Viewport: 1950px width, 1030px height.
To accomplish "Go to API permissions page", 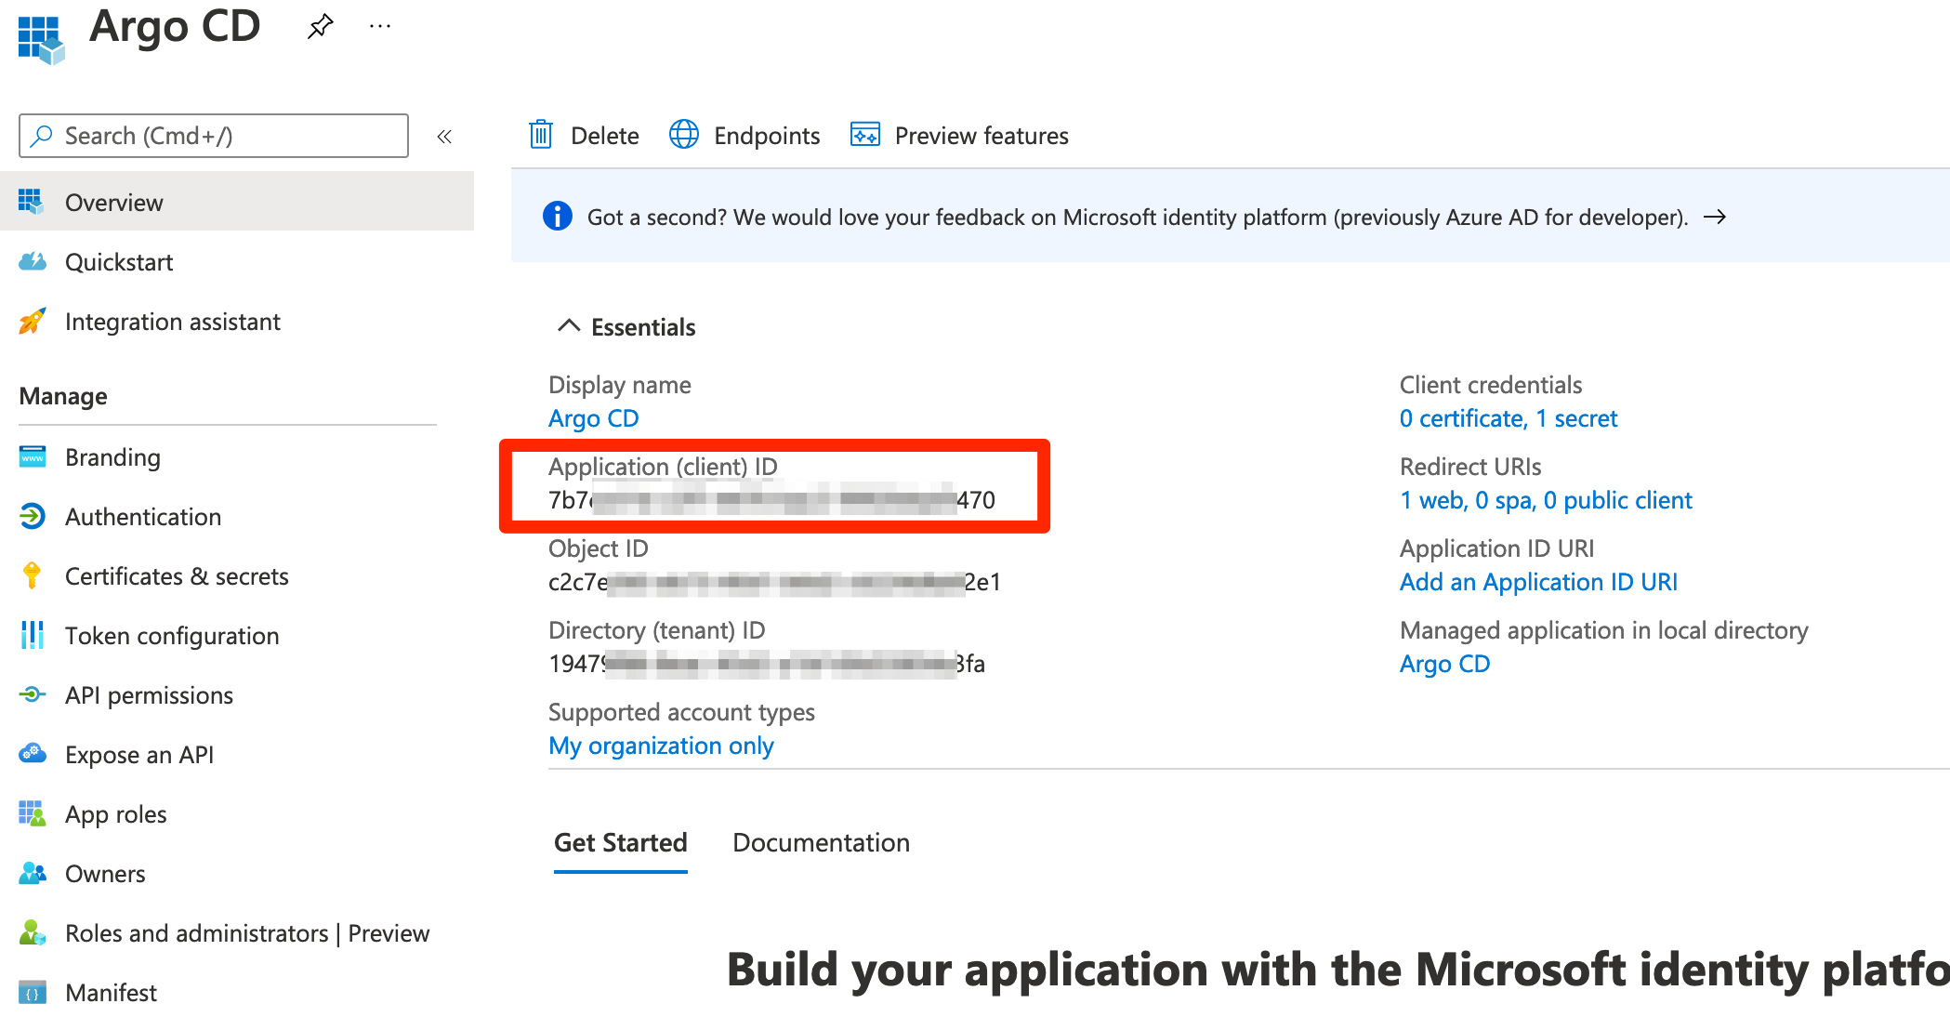I will (x=149, y=695).
